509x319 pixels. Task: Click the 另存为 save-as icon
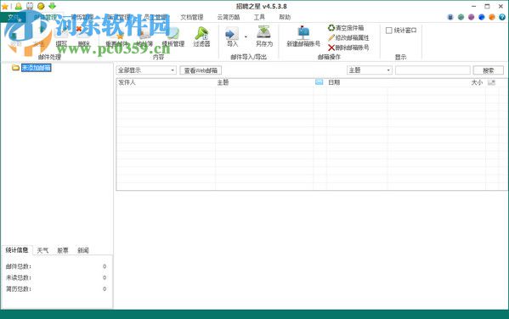[x=264, y=36]
